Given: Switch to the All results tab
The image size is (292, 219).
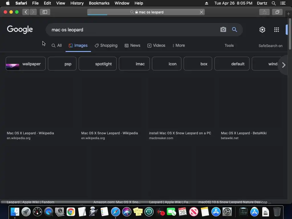Looking at the screenshot, I should (x=57, y=45).
